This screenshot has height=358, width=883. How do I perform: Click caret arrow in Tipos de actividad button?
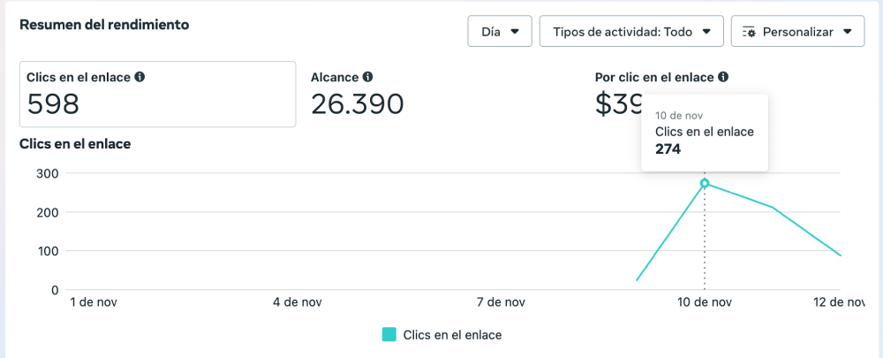click(706, 32)
